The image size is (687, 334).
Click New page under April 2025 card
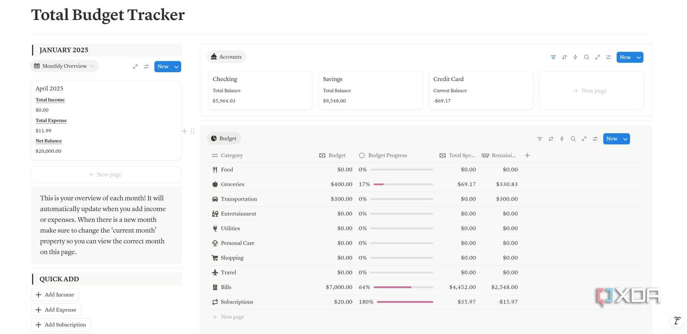coord(106,174)
